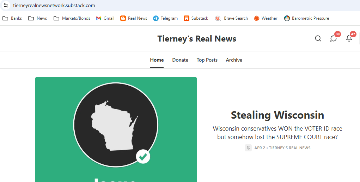Open chat messages with 30 badge

[x=334, y=38]
